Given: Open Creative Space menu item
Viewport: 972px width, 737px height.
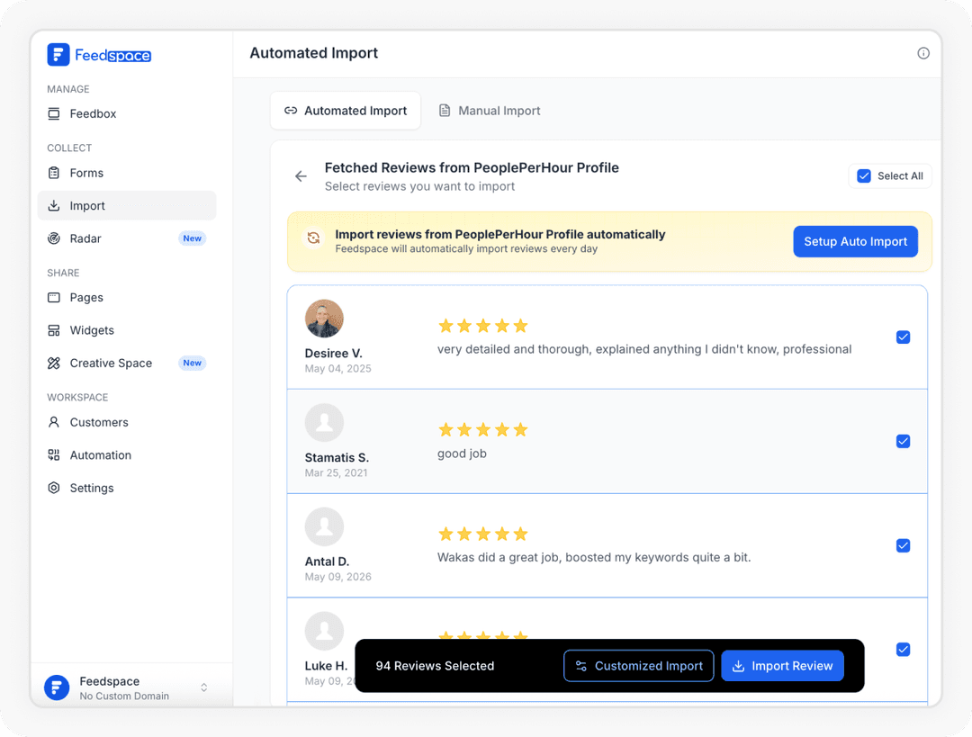Looking at the screenshot, I should [x=127, y=364].
